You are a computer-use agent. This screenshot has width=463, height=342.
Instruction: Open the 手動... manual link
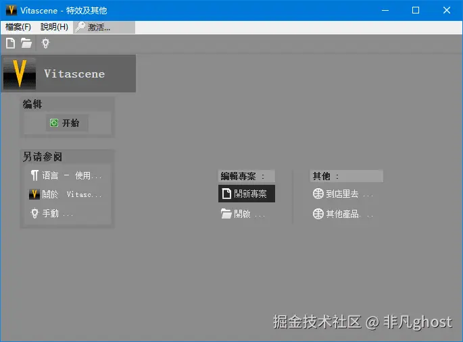51,213
